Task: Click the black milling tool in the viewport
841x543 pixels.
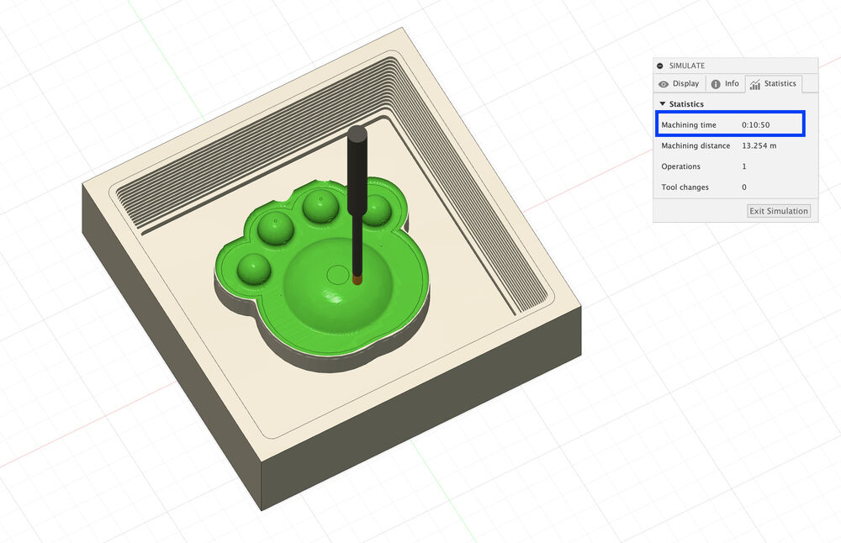Action: 357,203
